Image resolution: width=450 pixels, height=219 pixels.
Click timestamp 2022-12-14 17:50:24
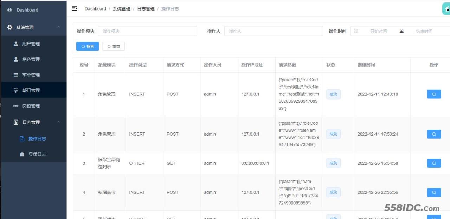coord(378,134)
